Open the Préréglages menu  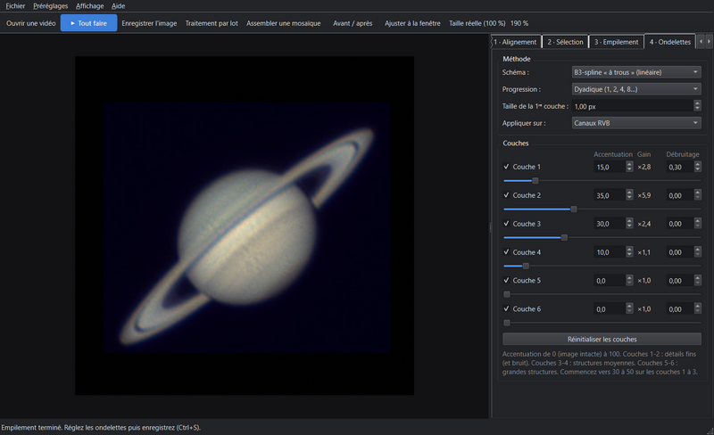[x=51, y=6]
